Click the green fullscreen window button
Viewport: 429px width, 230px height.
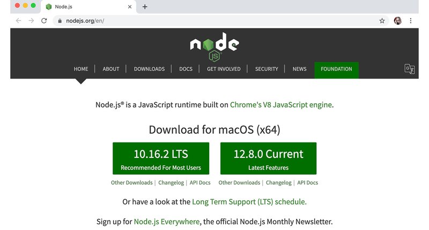[33, 5]
